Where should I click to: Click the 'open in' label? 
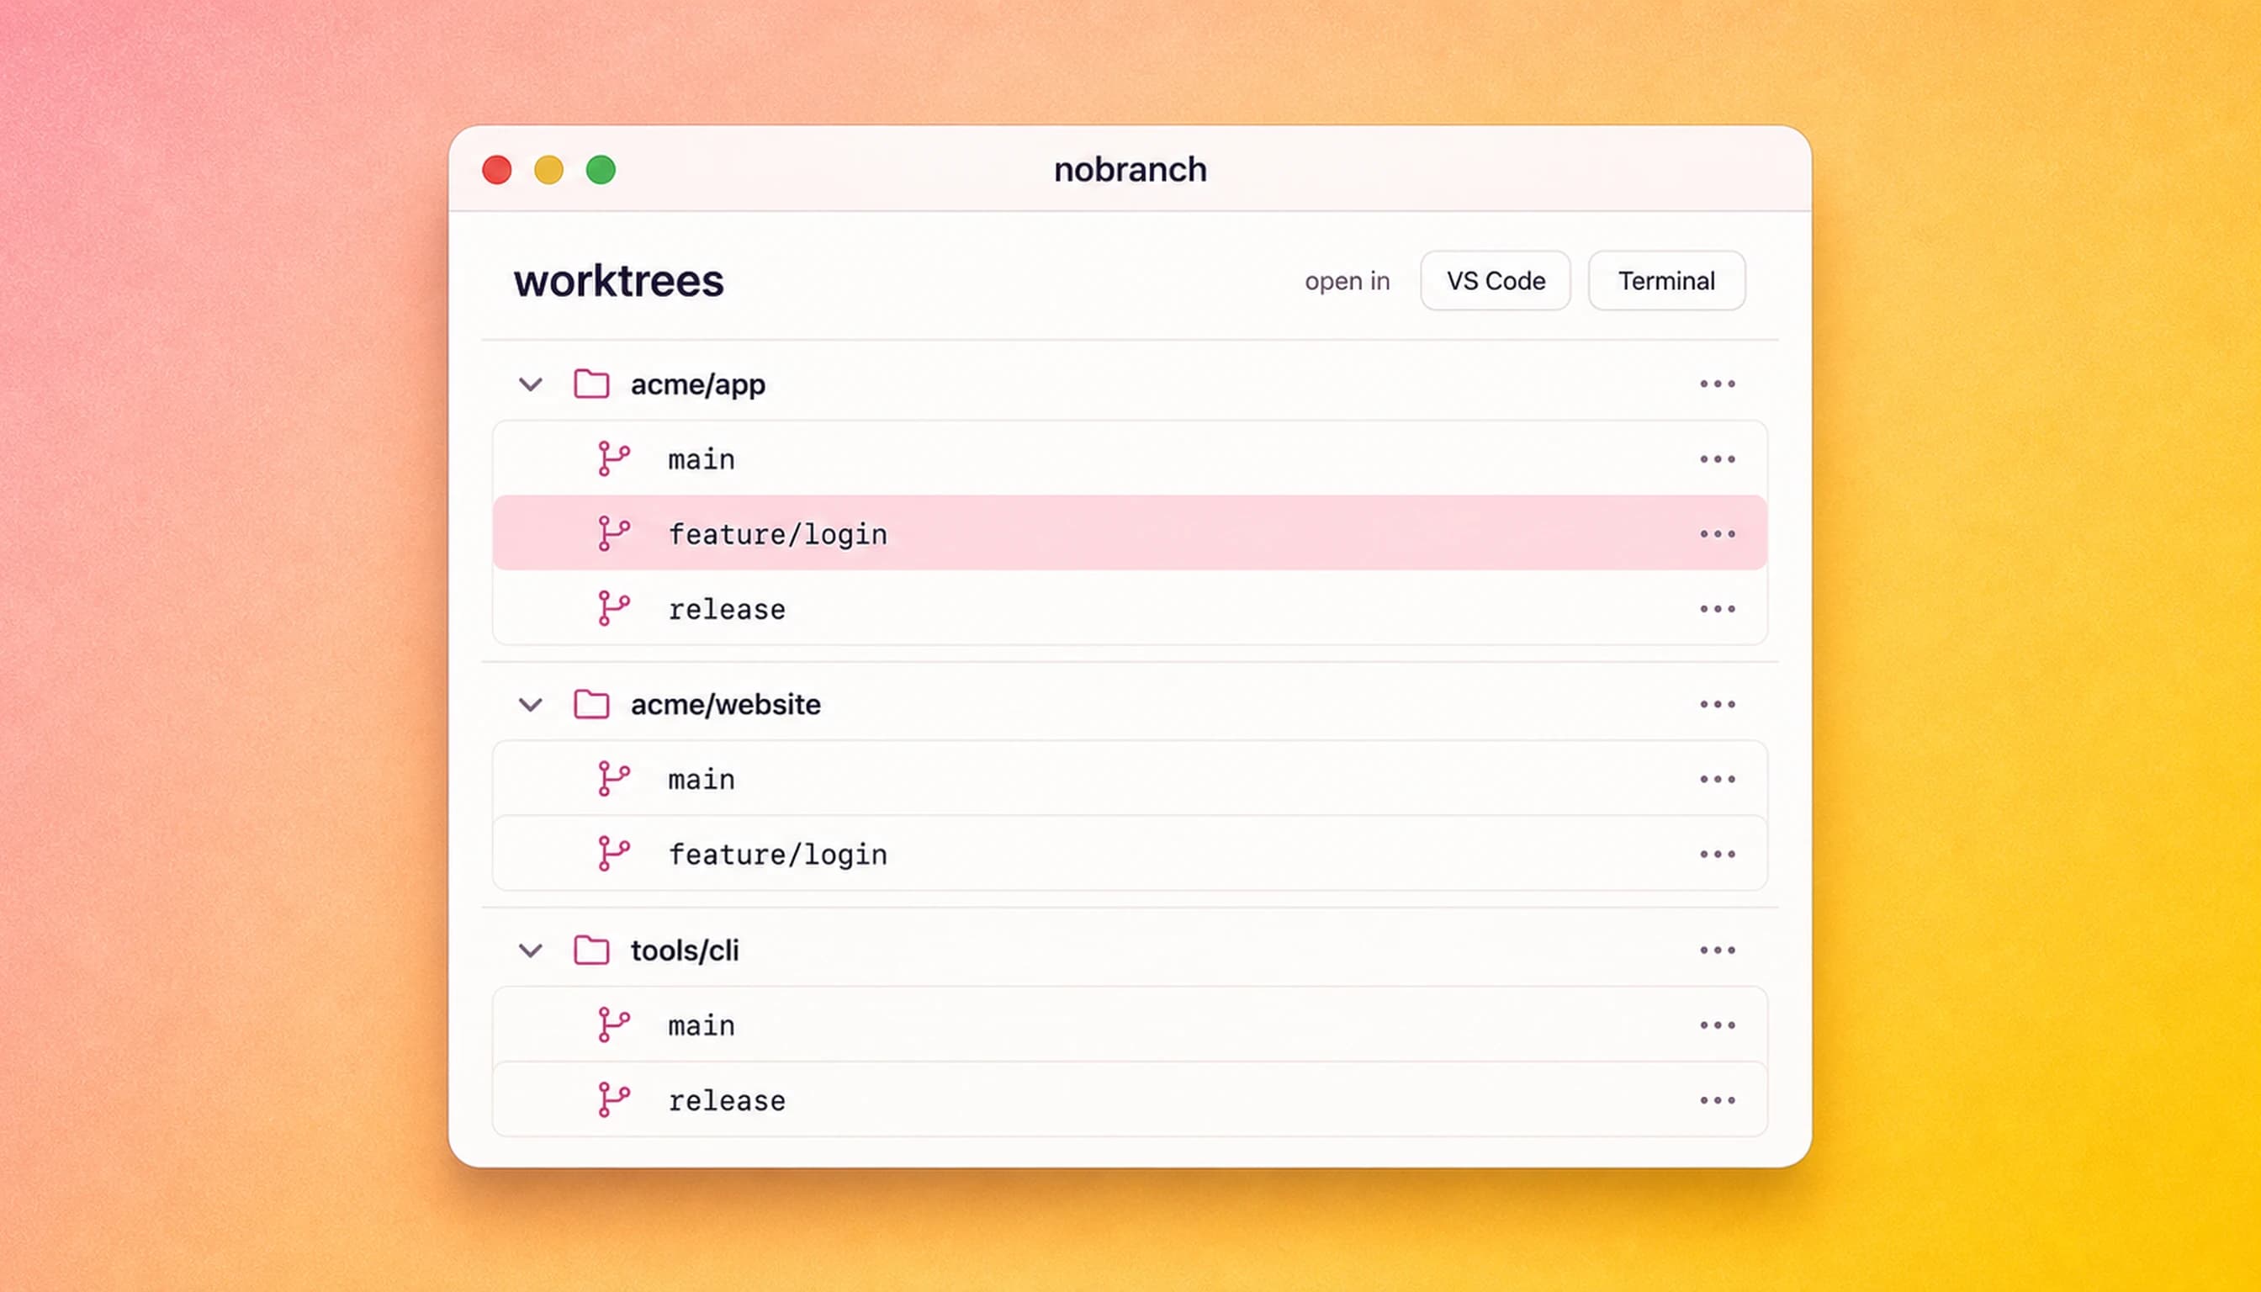point(1347,281)
